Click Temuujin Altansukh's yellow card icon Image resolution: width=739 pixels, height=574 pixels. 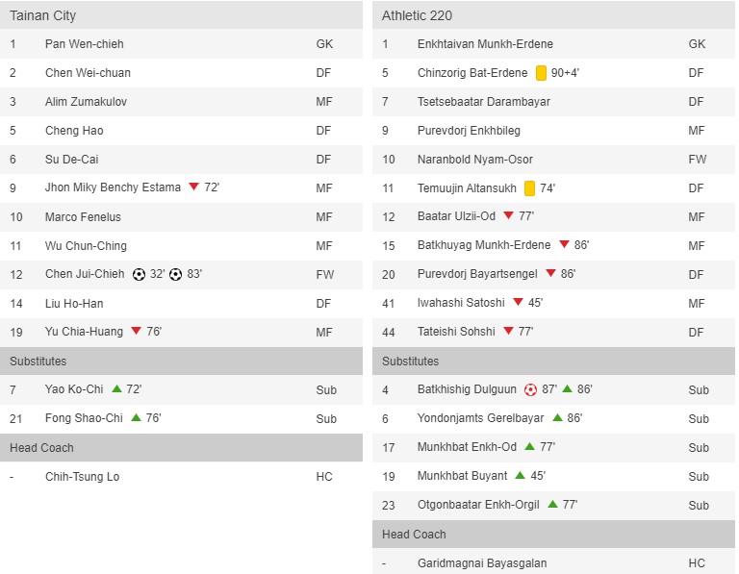pyautogui.click(x=530, y=187)
